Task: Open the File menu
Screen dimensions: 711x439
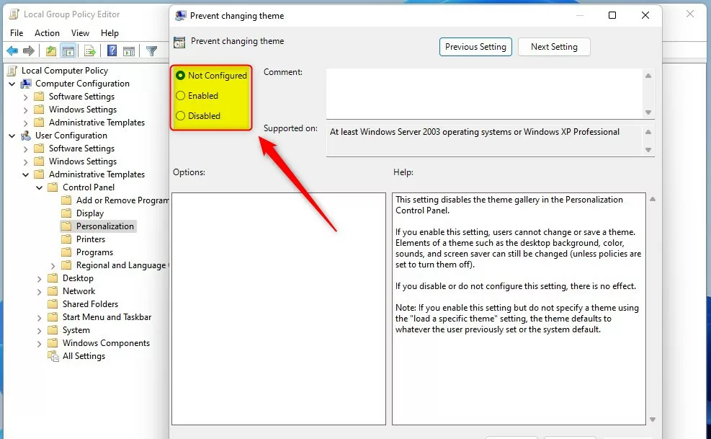Action: [x=17, y=32]
